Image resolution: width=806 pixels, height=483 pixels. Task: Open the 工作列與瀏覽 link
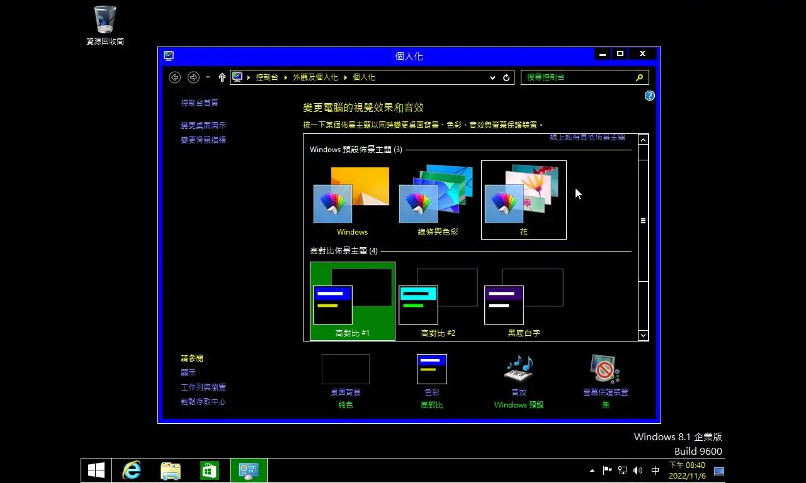tap(203, 387)
